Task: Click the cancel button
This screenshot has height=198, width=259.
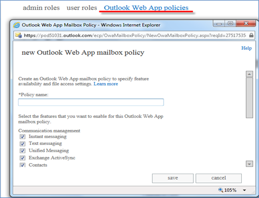Action: [x=218, y=178]
